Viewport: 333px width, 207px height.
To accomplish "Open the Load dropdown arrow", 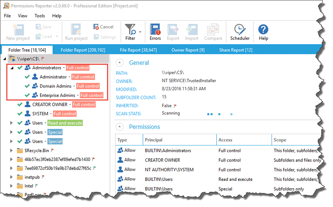I will point(57,36).
